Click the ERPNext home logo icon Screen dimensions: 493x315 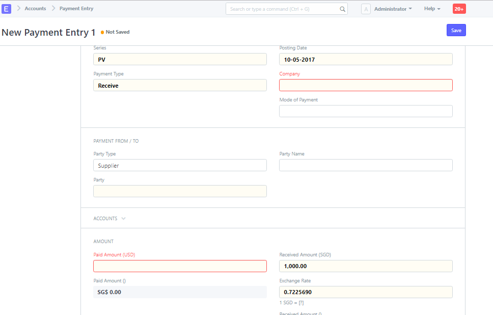6,9
